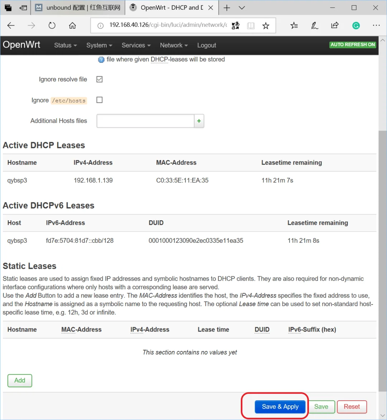The width and height of the screenshot is (387, 420).
Task: Go to browser home page icon
Action: click(x=72, y=25)
